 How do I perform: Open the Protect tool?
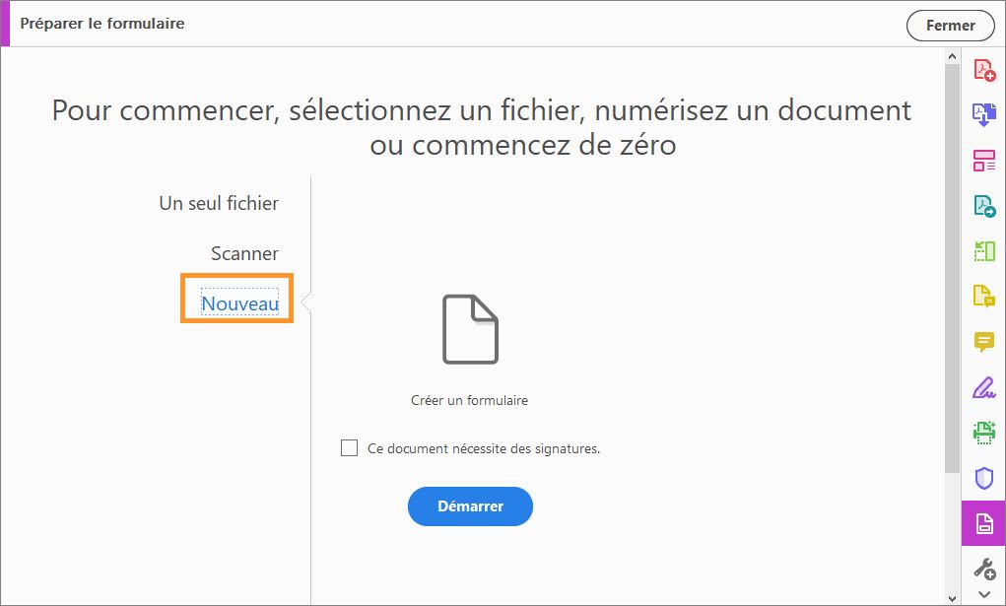[982, 478]
